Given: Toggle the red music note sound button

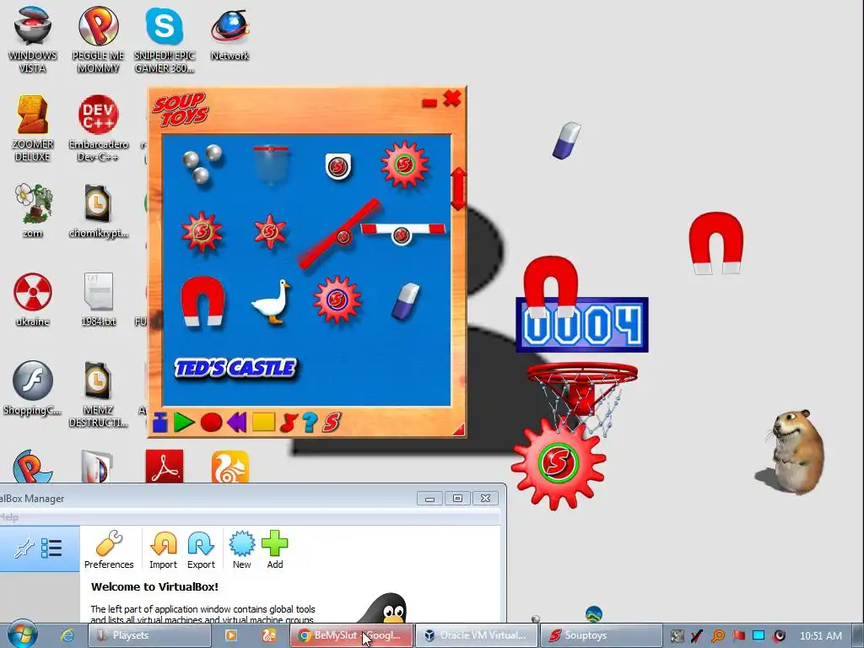Looking at the screenshot, I should point(288,423).
